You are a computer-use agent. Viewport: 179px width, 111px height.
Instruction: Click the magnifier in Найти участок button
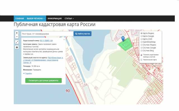point(76,34)
